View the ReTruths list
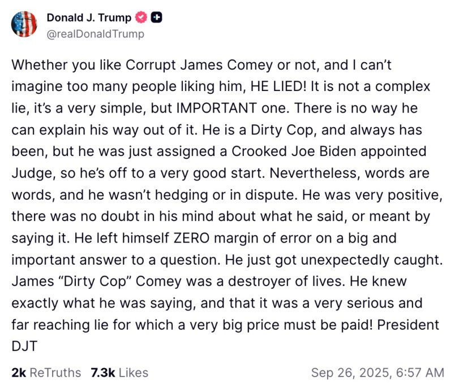This screenshot has width=455, height=389. [x=55, y=373]
